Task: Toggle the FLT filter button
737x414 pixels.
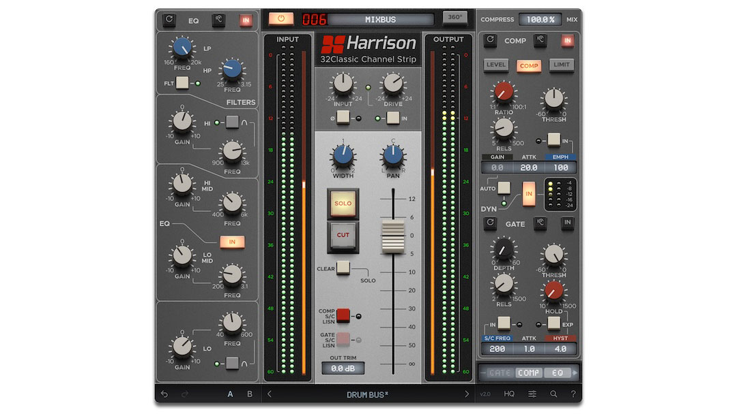Action: [x=182, y=83]
